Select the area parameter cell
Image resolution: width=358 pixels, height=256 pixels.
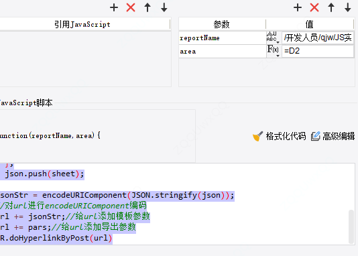pos(223,52)
